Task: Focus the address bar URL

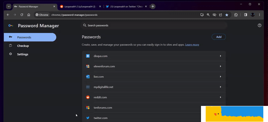Action: pyautogui.click(x=74, y=15)
